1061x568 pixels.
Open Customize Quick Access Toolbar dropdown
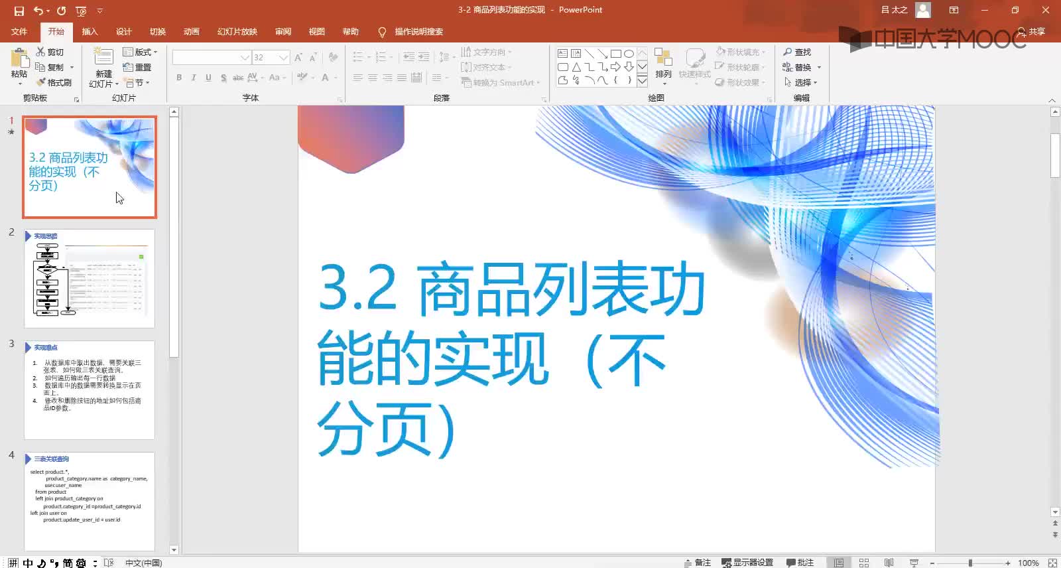(100, 11)
